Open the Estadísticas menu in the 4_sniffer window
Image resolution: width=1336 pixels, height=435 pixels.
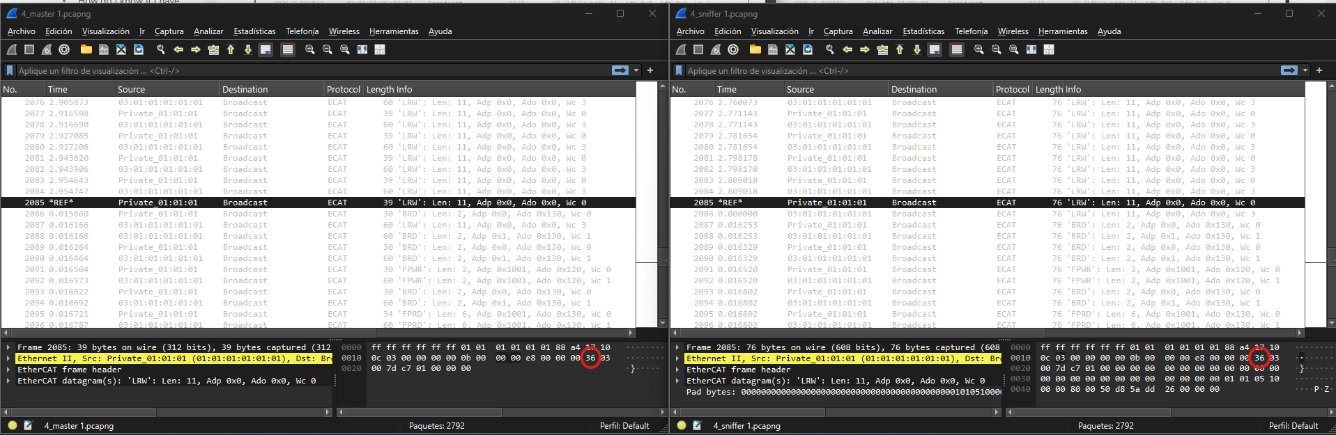[x=923, y=31]
